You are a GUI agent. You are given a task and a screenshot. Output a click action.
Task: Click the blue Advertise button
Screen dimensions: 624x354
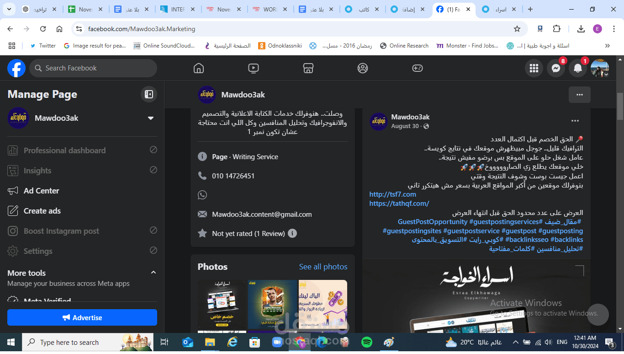tap(82, 317)
